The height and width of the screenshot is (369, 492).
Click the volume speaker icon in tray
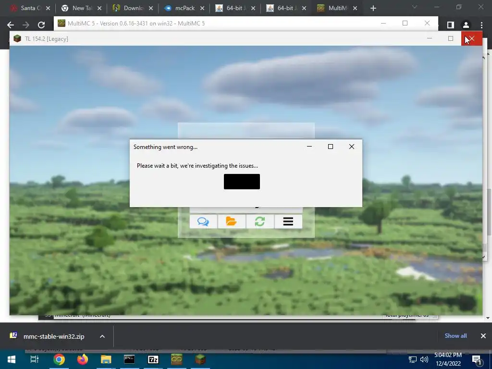coord(424,359)
